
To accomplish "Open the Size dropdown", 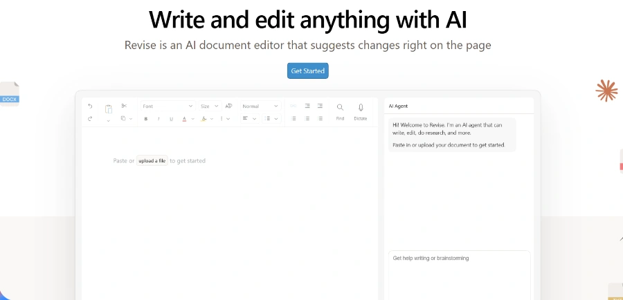I will coord(210,106).
